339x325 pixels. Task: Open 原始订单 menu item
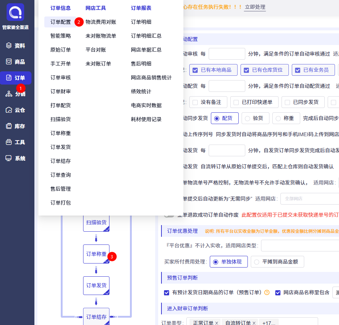[x=60, y=50]
